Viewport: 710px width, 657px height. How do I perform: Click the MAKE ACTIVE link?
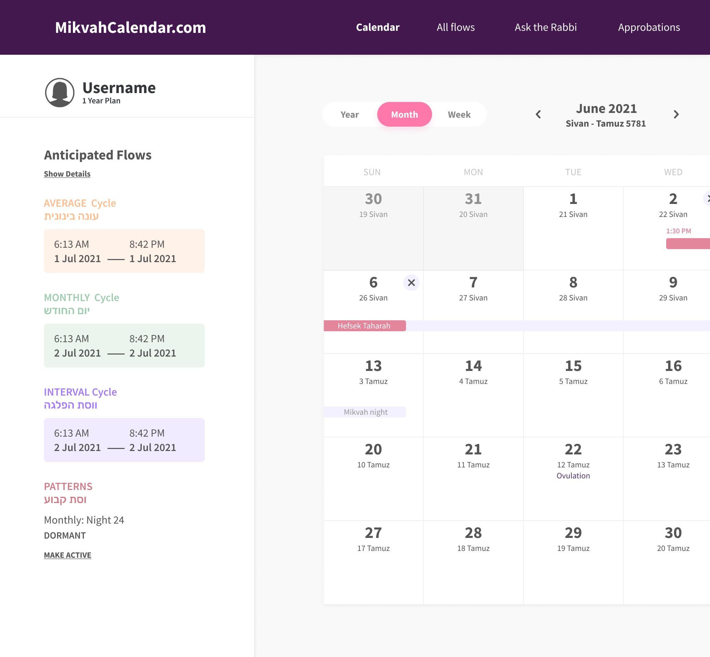(x=67, y=555)
